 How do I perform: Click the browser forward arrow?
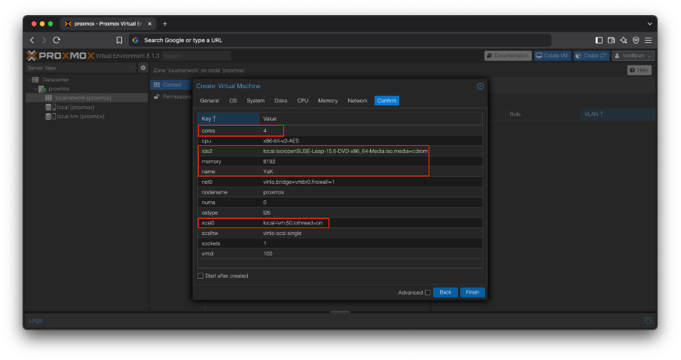click(x=44, y=40)
